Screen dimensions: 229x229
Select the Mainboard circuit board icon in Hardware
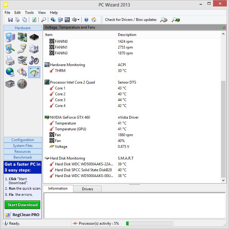click(x=22, y=37)
